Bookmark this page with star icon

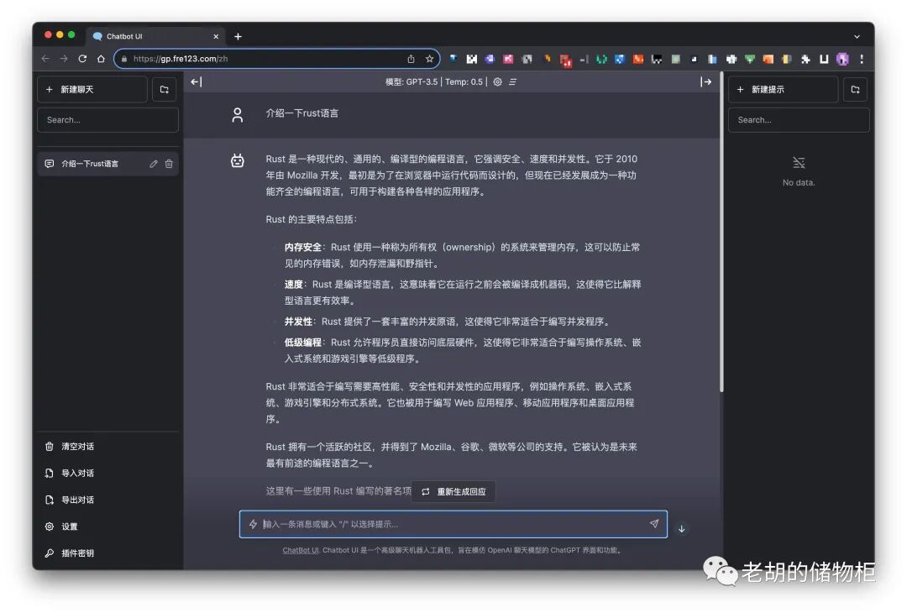pyautogui.click(x=429, y=59)
